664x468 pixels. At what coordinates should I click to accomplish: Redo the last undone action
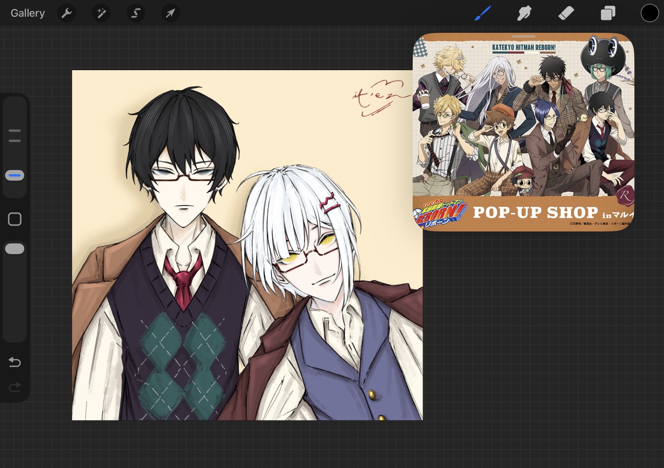15,387
